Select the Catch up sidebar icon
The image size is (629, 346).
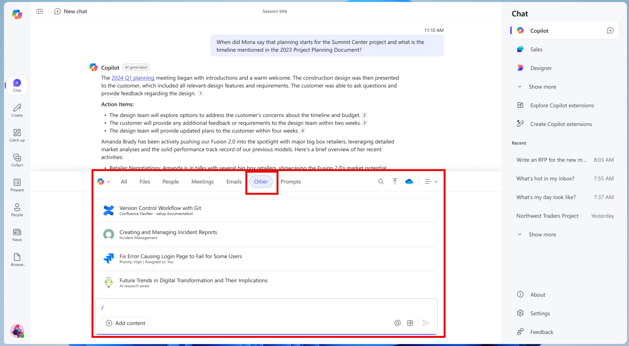pyautogui.click(x=17, y=135)
